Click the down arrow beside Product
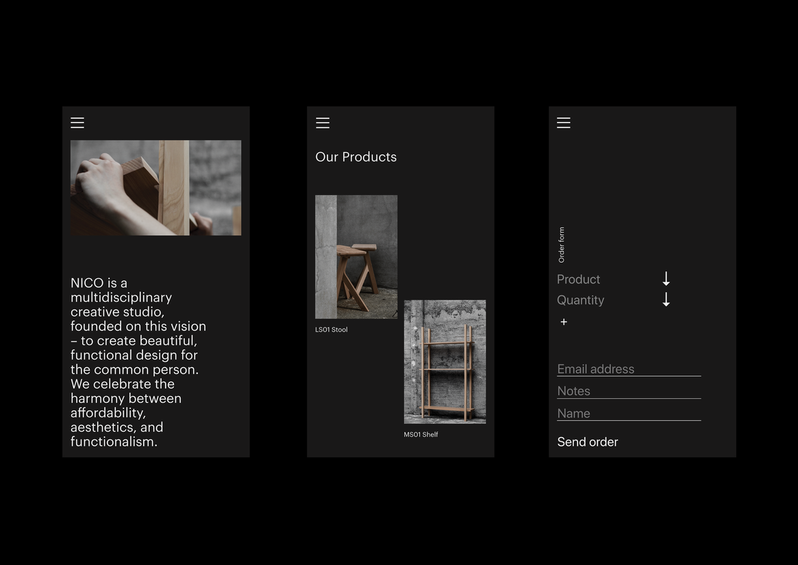The image size is (798, 565). pos(666,279)
